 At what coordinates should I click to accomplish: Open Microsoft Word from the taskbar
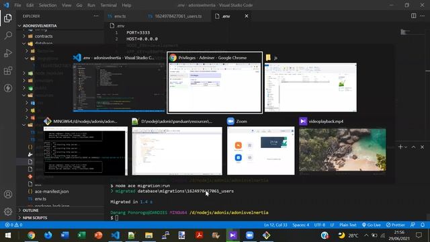coord(64,235)
